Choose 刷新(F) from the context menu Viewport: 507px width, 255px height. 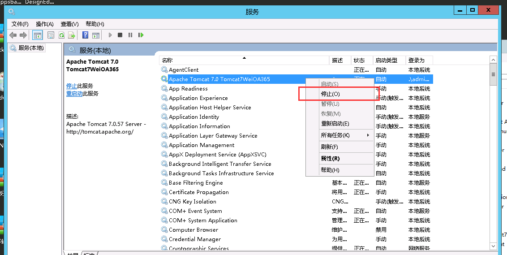tap(340, 147)
